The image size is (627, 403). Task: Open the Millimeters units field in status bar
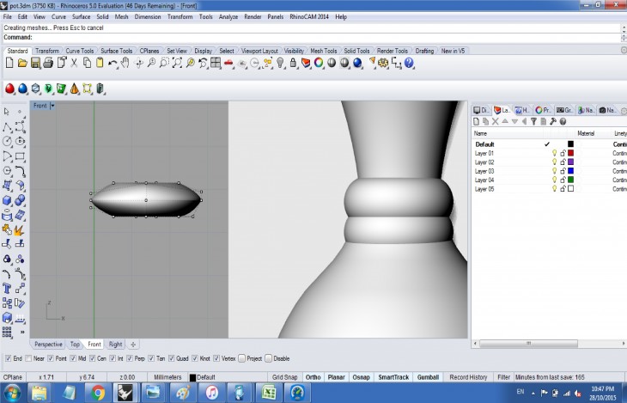click(x=166, y=377)
